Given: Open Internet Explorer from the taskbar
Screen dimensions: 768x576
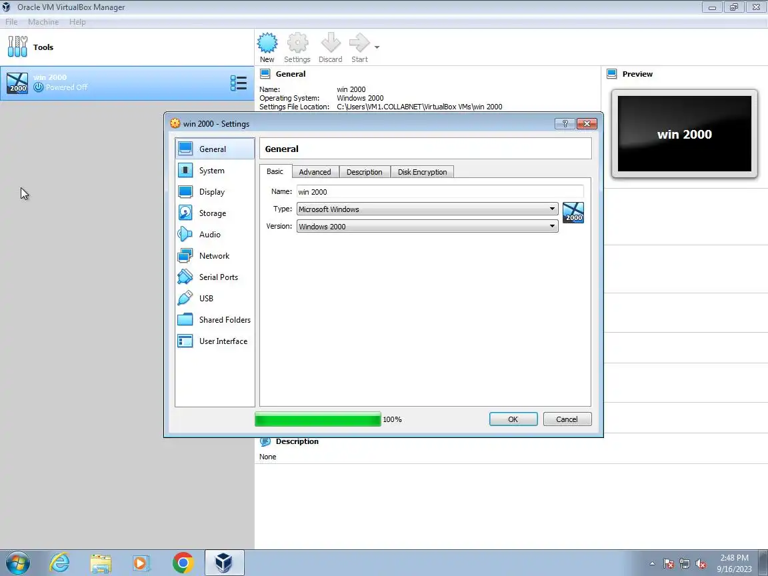Looking at the screenshot, I should coord(60,563).
